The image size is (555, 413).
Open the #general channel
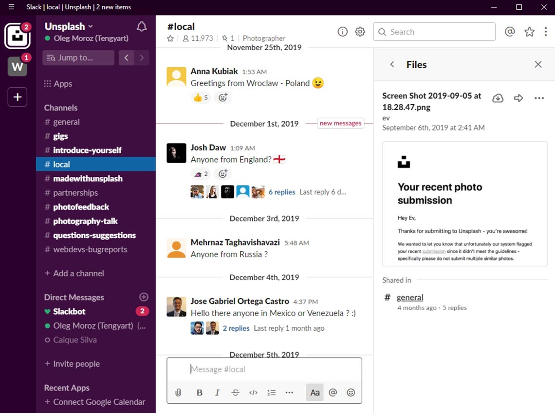[95, 122]
